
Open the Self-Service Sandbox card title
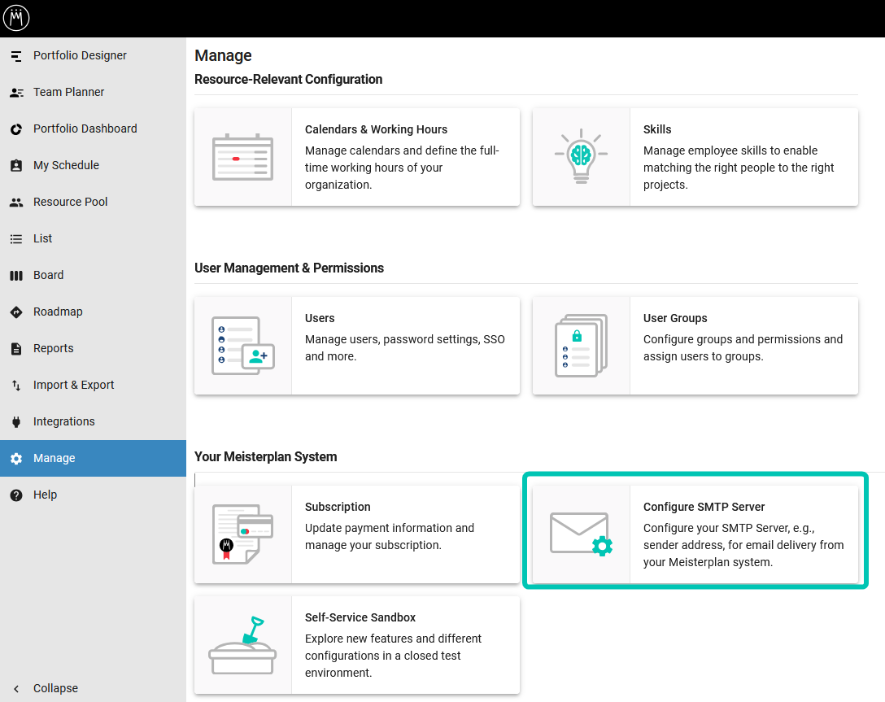point(360,617)
